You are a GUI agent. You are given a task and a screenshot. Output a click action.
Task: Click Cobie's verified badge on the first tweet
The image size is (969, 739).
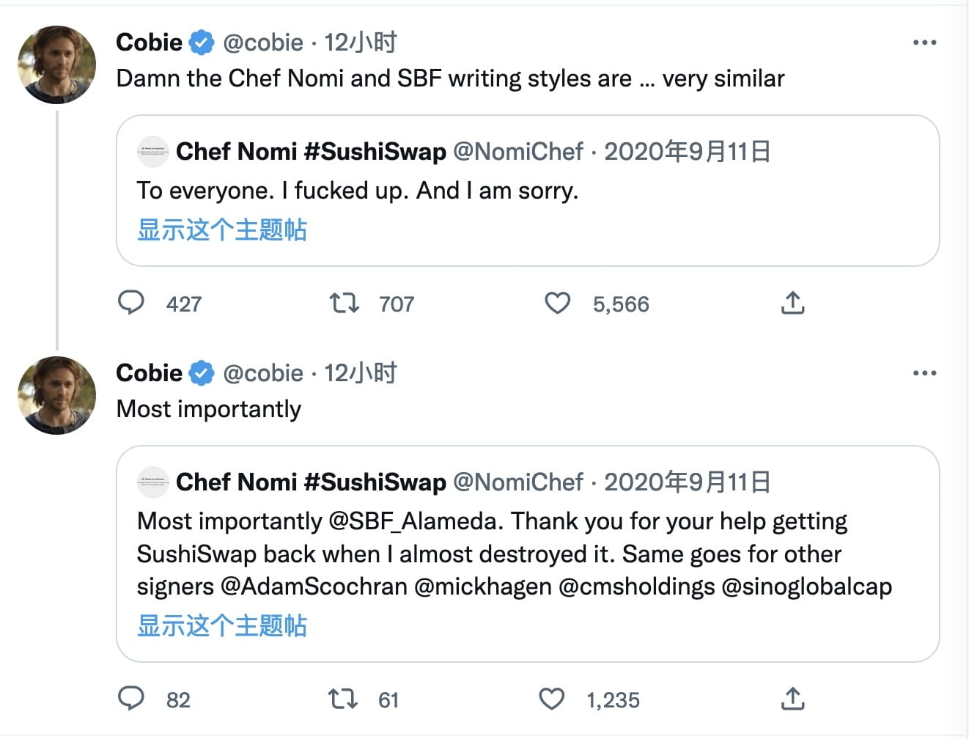[x=200, y=42]
